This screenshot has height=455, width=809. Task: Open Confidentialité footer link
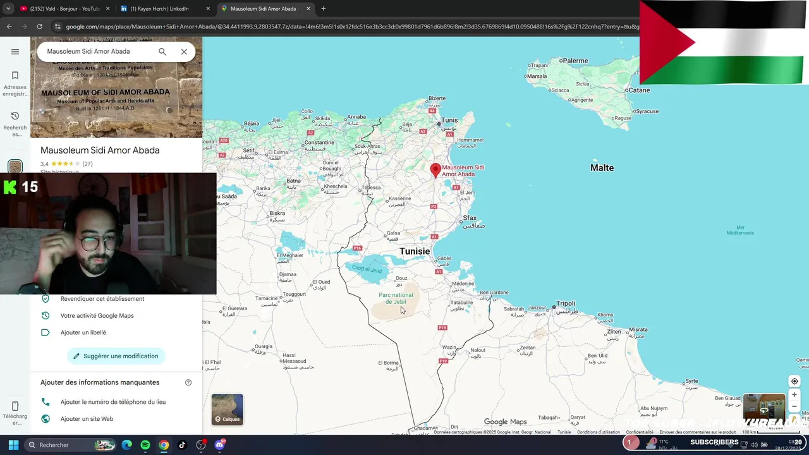click(640, 432)
